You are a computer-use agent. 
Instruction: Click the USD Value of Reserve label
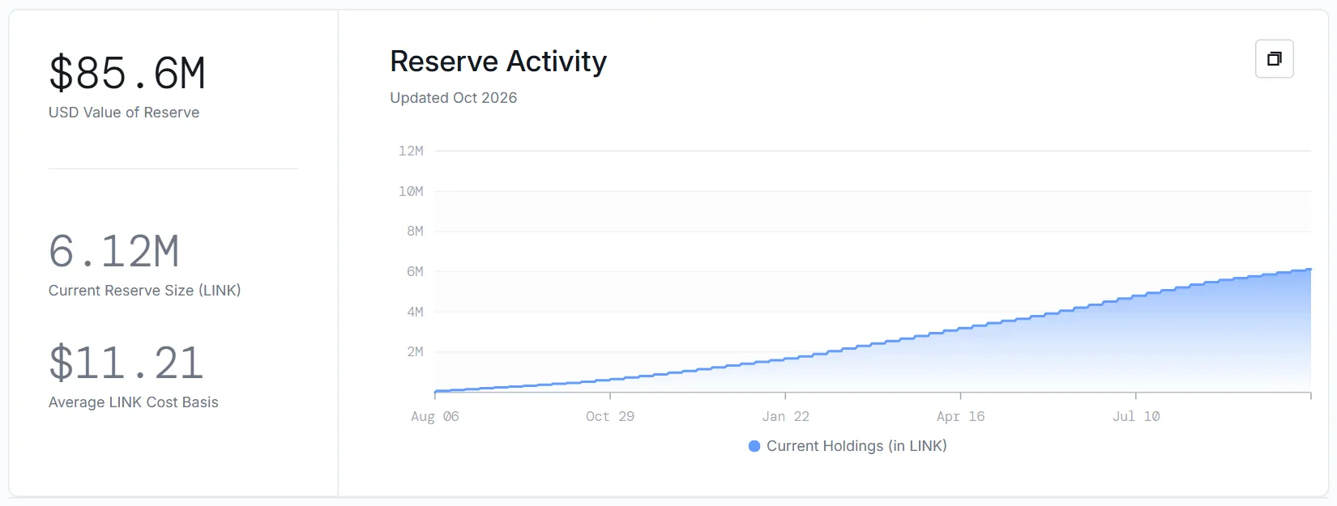click(124, 113)
